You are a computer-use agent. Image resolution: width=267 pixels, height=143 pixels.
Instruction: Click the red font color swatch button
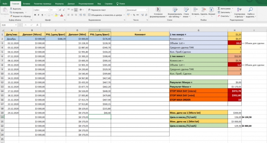click(61, 15)
